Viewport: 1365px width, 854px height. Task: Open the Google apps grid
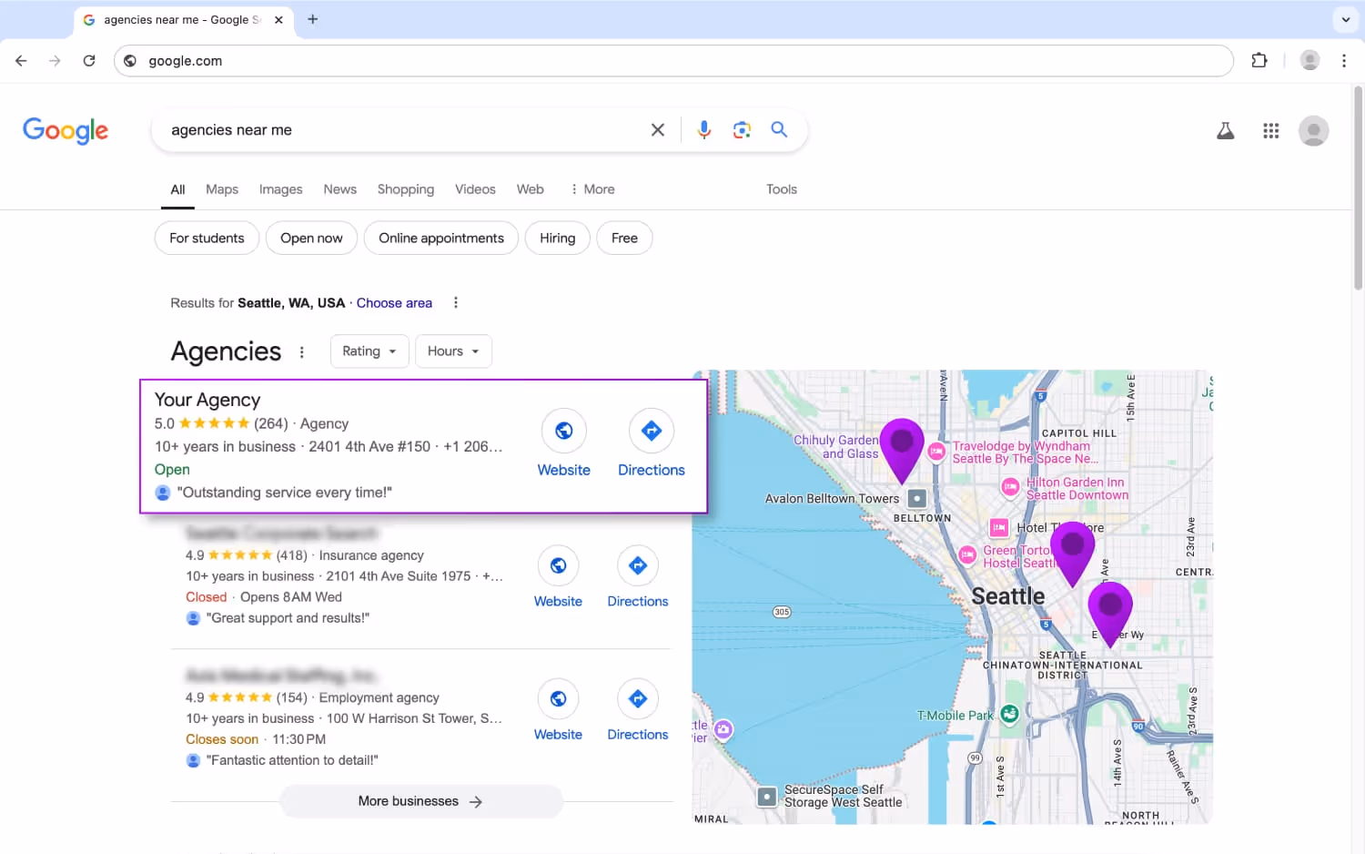pos(1271,131)
